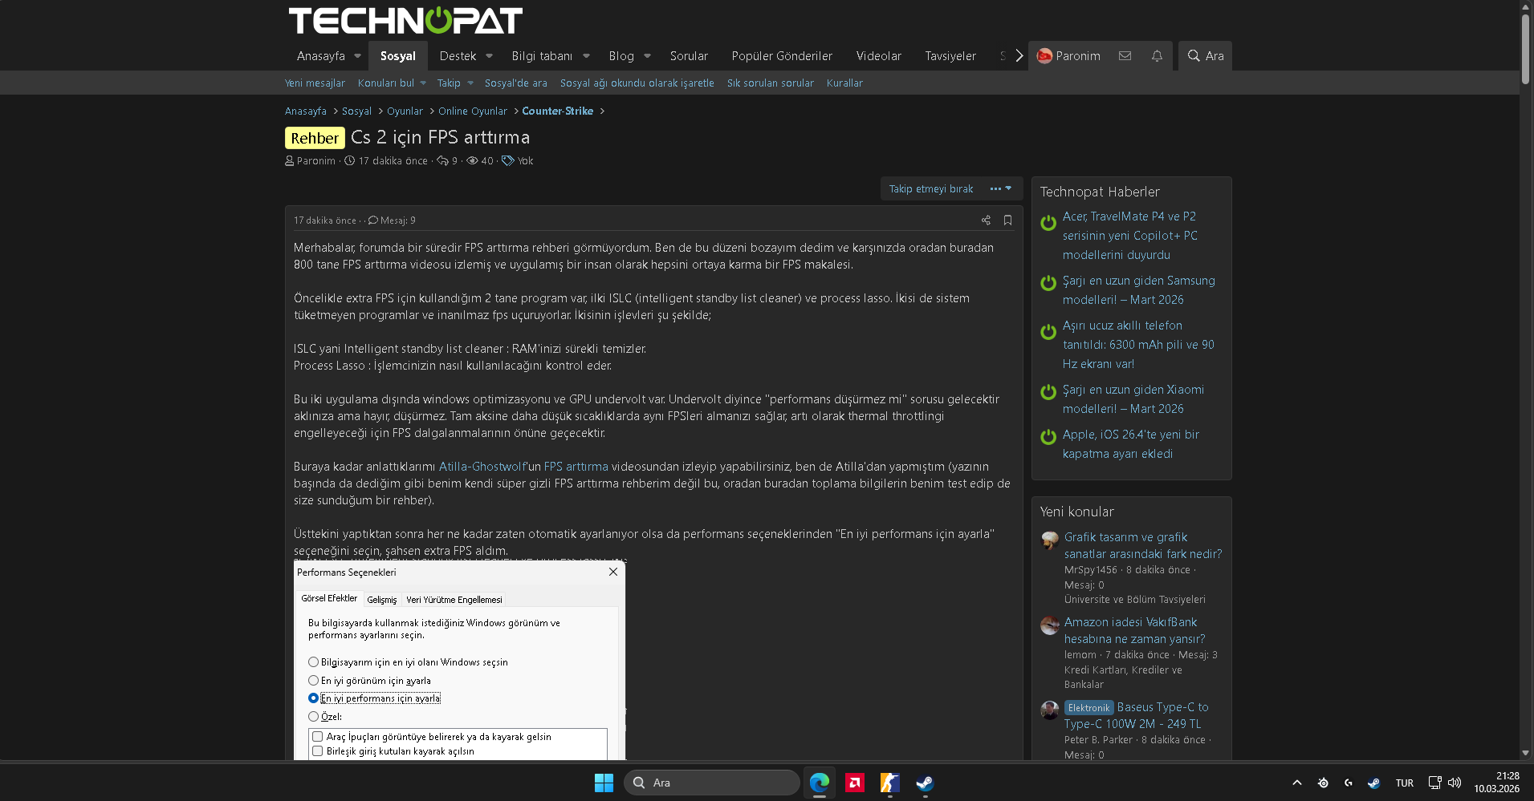Expand the Anasayfa dropdown arrow
1534x801 pixels.
[357, 56]
